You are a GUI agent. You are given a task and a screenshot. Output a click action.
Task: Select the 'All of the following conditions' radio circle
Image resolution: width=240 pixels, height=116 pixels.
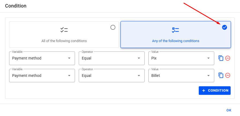pos(113,27)
